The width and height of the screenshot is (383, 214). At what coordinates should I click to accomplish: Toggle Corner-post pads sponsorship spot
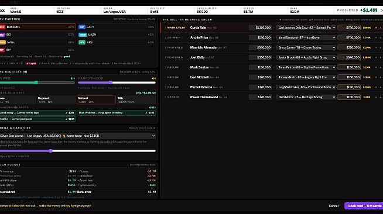click(37, 119)
